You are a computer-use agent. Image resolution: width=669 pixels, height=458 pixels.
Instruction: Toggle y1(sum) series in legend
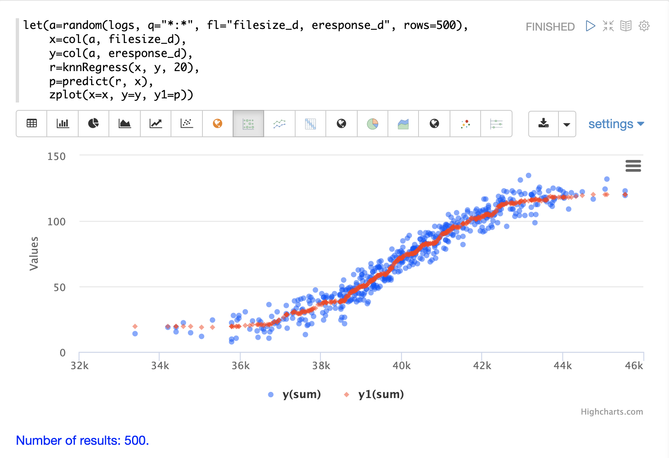pyautogui.click(x=374, y=394)
